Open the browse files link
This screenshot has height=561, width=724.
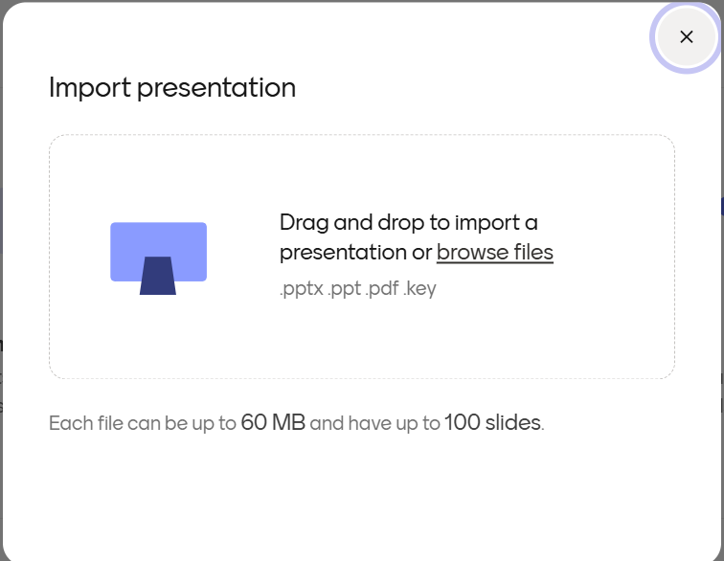(494, 252)
